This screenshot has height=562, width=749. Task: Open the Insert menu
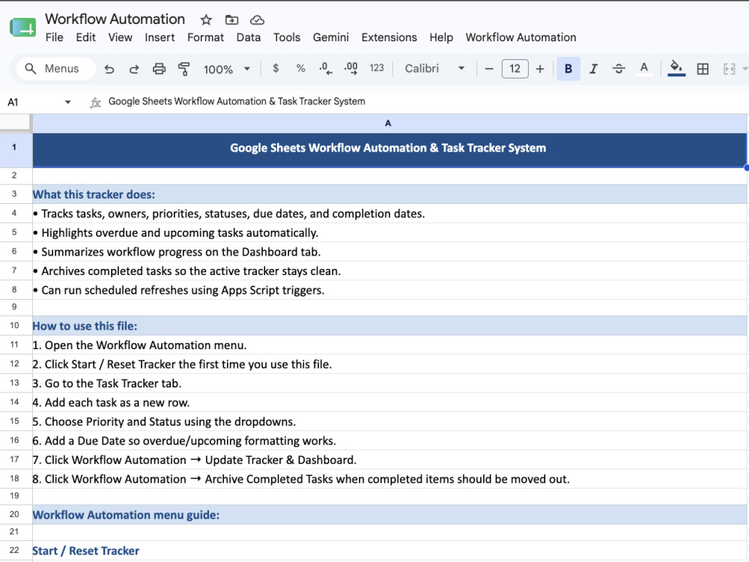coord(160,37)
